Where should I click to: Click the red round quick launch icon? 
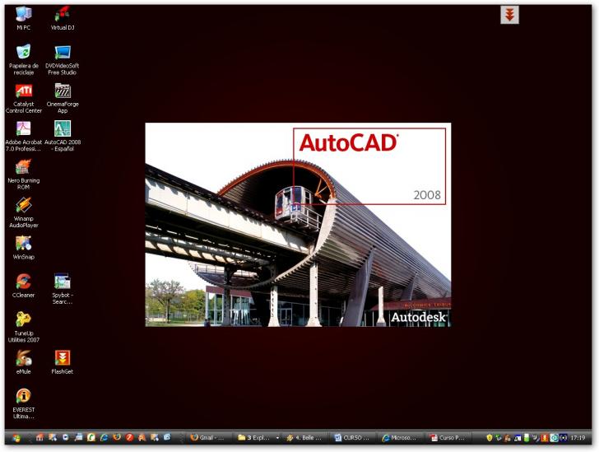(x=129, y=437)
